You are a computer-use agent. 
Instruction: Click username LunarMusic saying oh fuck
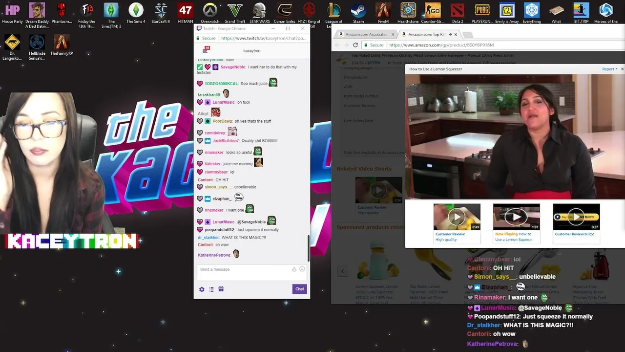(224, 102)
